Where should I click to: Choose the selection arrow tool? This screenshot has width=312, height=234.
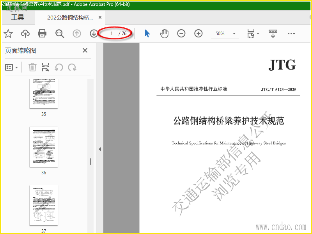tap(147, 34)
